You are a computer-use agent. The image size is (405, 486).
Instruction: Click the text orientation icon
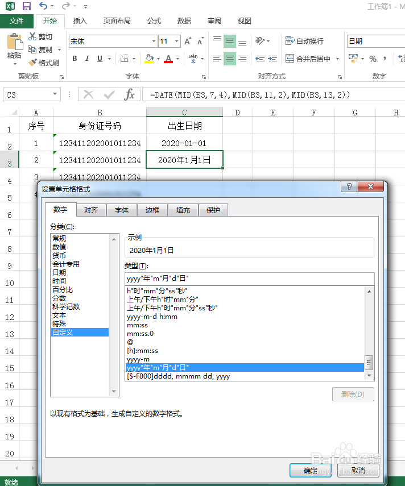[260, 40]
